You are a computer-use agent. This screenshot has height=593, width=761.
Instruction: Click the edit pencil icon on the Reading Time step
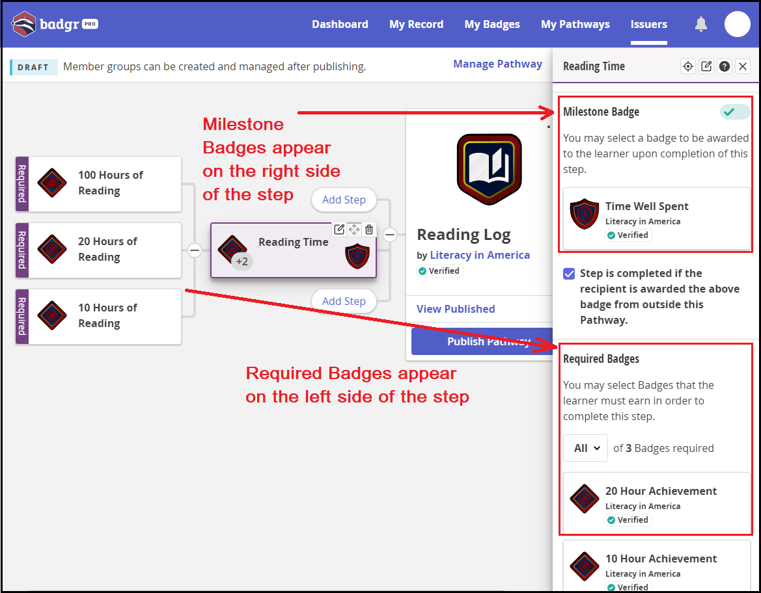click(x=339, y=230)
